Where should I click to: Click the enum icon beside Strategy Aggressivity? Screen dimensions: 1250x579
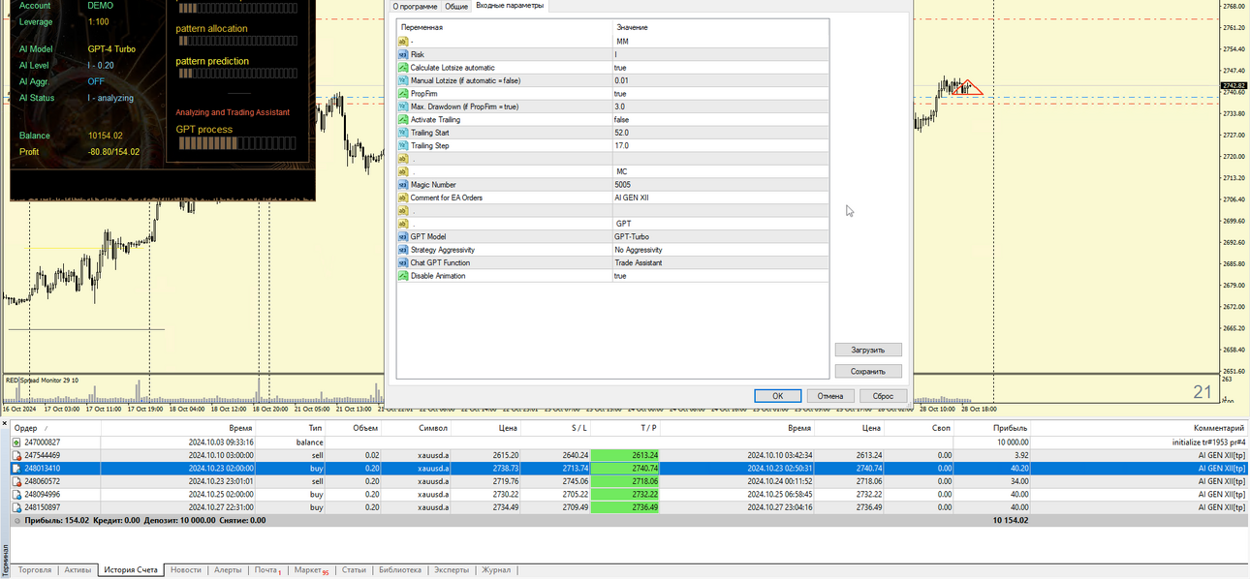[403, 249]
